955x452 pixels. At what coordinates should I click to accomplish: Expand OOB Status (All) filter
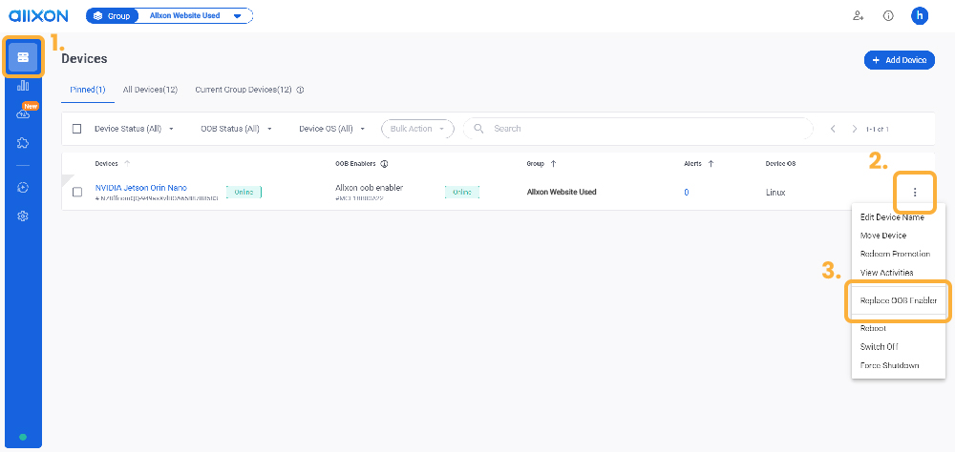click(236, 129)
